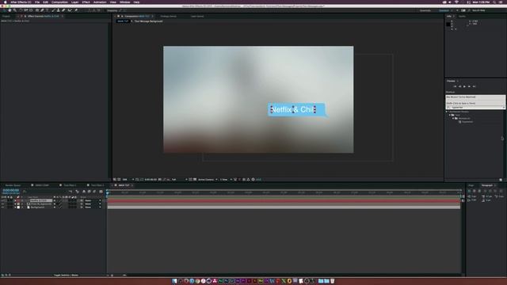
Task: Open the Graph Editor in the timeline
Action: pos(101,192)
